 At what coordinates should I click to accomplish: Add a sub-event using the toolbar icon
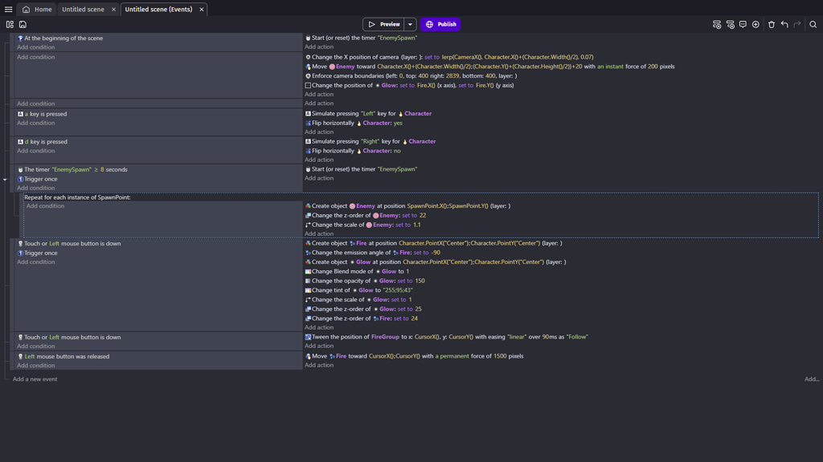(729, 24)
